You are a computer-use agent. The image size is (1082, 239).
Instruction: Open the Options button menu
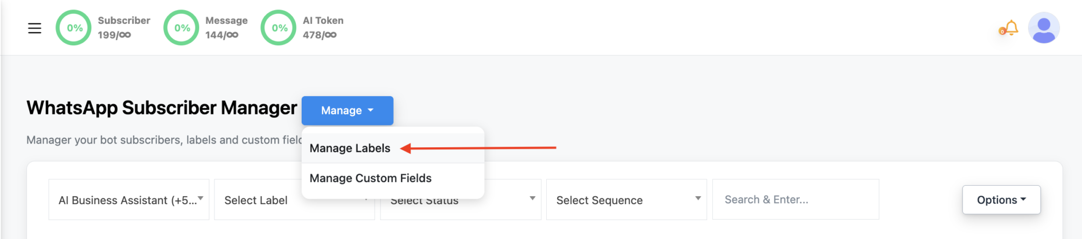pyautogui.click(x=1001, y=200)
